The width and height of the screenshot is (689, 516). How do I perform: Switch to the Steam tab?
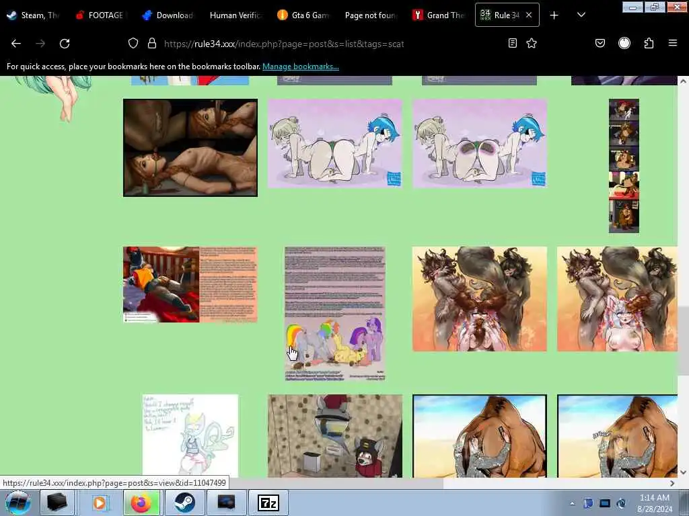click(x=34, y=15)
